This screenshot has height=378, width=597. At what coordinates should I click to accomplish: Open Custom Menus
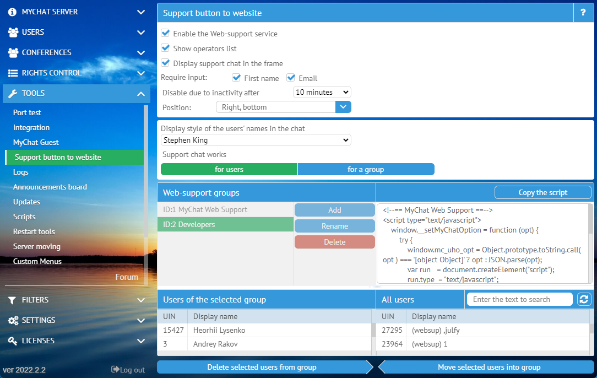(x=37, y=261)
